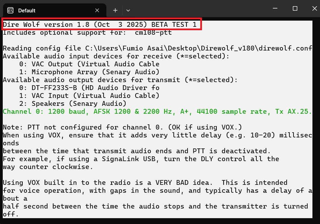Click 'way counter clockwise.' line
This screenshot has width=320, height=224.
tap(48, 167)
